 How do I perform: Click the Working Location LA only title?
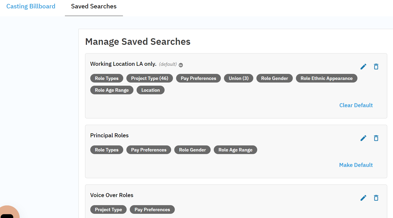[123, 64]
